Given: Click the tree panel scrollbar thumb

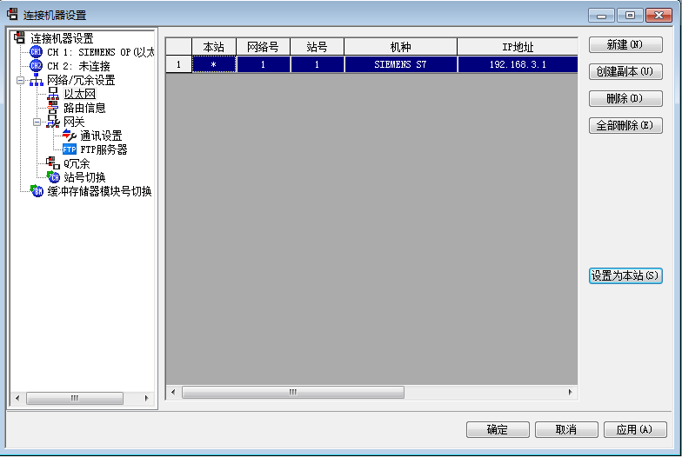Looking at the screenshot, I should 75,398.
